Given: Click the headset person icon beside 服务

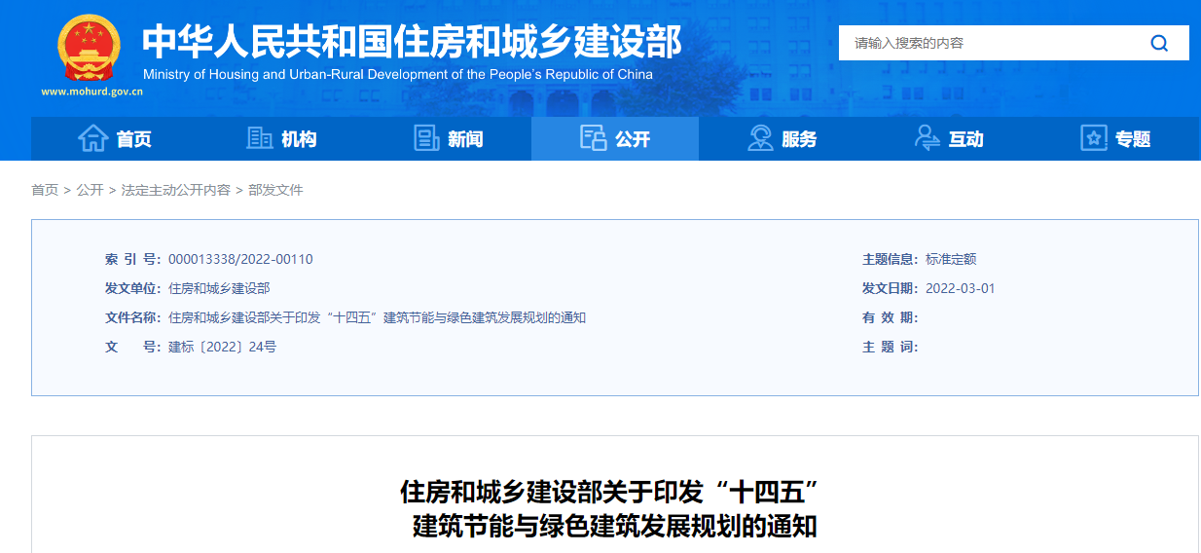Looking at the screenshot, I should 760,138.
